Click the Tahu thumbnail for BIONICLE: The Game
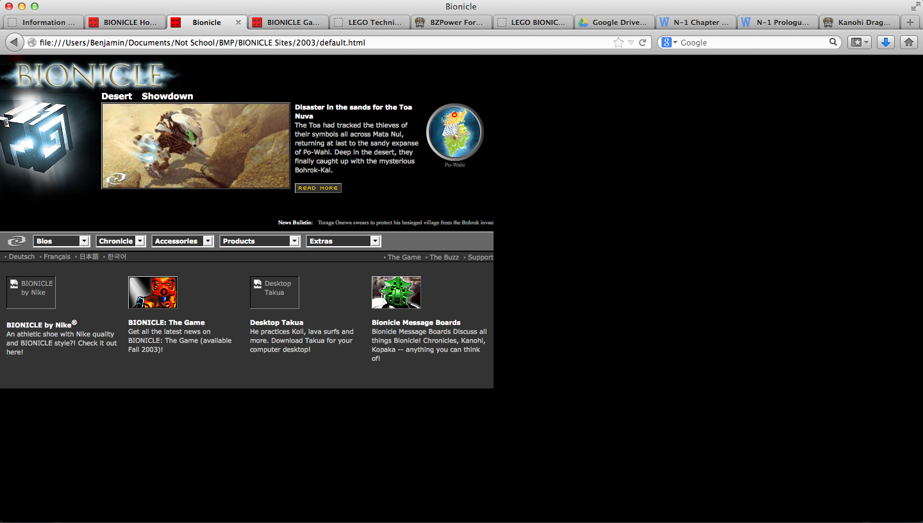This screenshot has height=523, width=923. coord(153,292)
